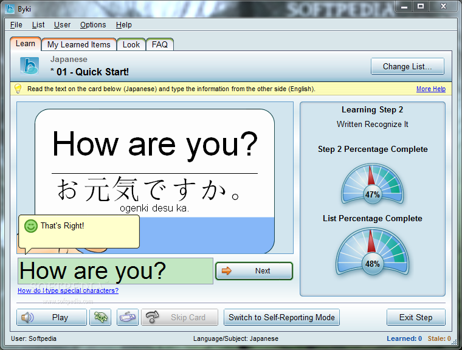Click the Learned: 0 status entry
The height and width of the screenshot is (350, 462).
click(404, 338)
